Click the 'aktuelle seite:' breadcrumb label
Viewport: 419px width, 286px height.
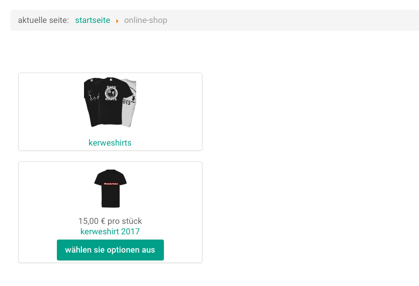(43, 20)
